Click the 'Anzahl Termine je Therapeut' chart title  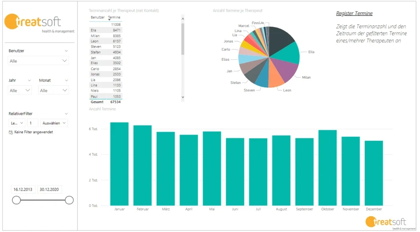coord(238,11)
